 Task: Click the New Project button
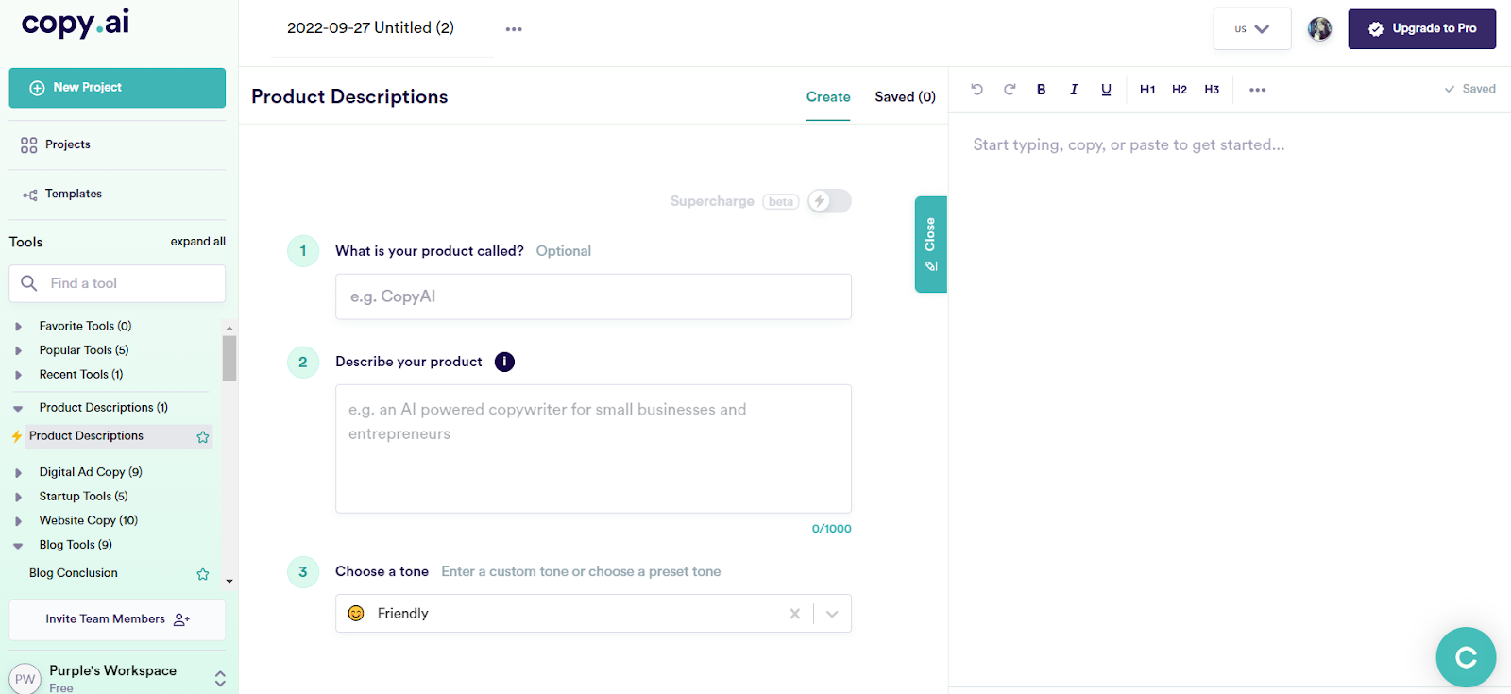coord(117,88)
